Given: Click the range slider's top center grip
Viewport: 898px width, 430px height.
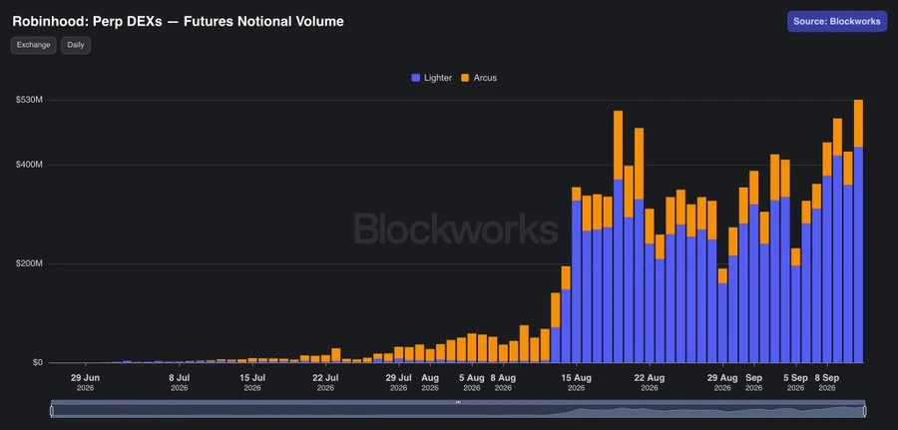Looking at the screenshot, I should 458,402.
